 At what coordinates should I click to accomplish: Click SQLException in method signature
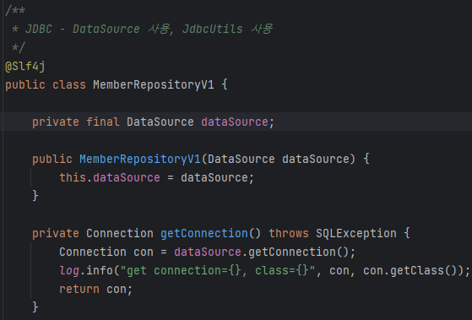point(356,233)
